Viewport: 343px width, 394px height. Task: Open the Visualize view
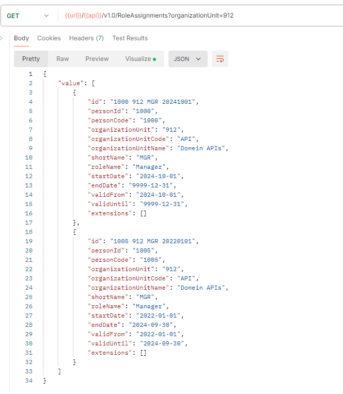(x=140, y=59)
